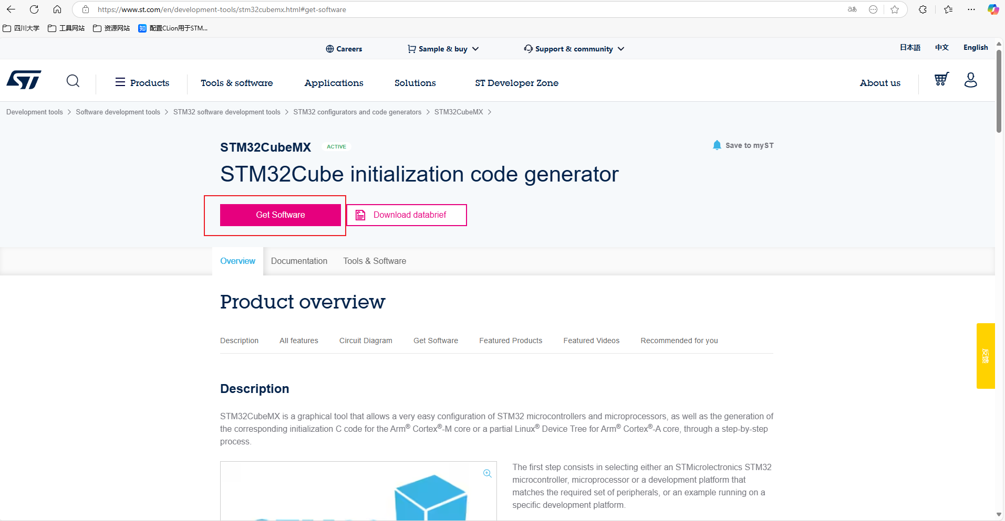View site information lock icon
Image resolution: width=1005 pixels, height=521 pixels.
click(x=86, y=9)
